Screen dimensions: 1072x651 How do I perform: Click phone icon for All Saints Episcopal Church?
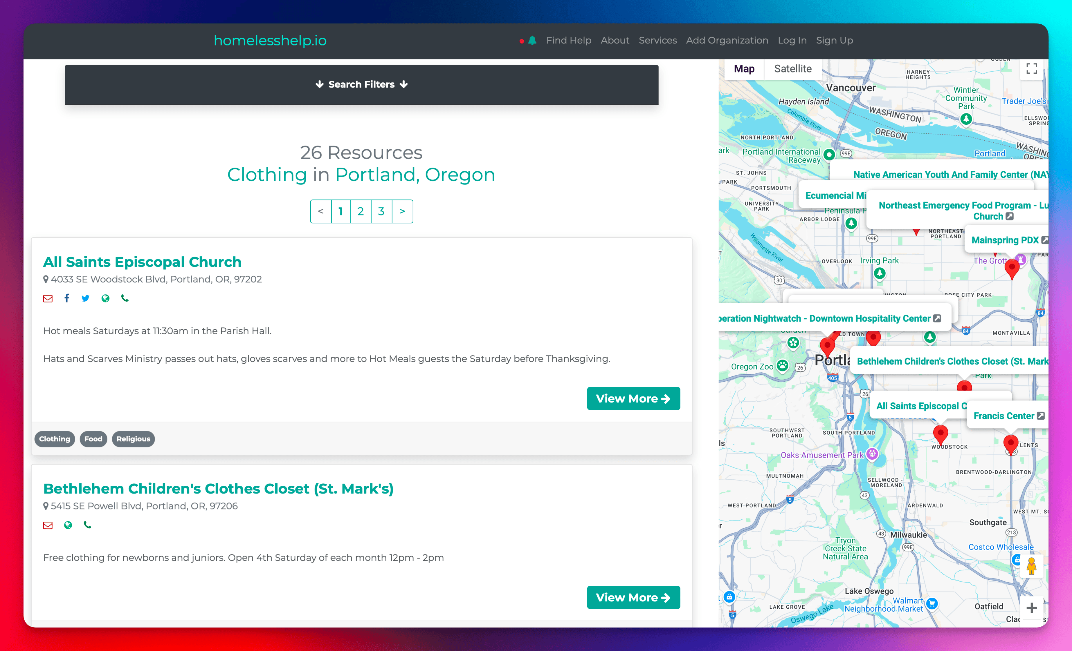125,298
